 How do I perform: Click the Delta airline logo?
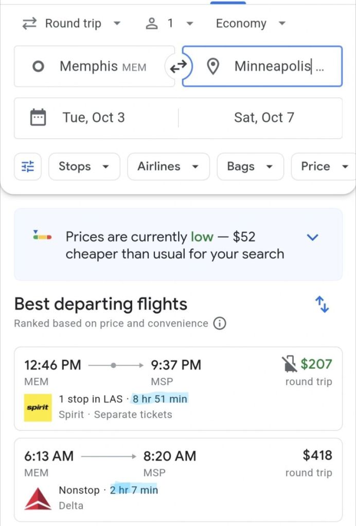[38, 498]
